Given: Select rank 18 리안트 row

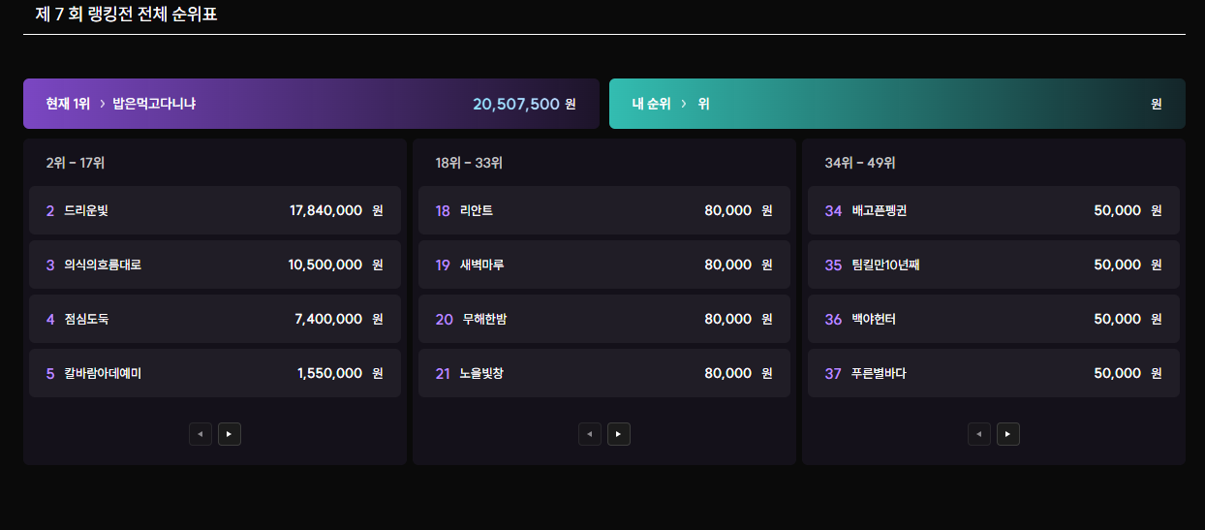Looking at the screenshot, I should pyautogui.click(x=604, y=210).
